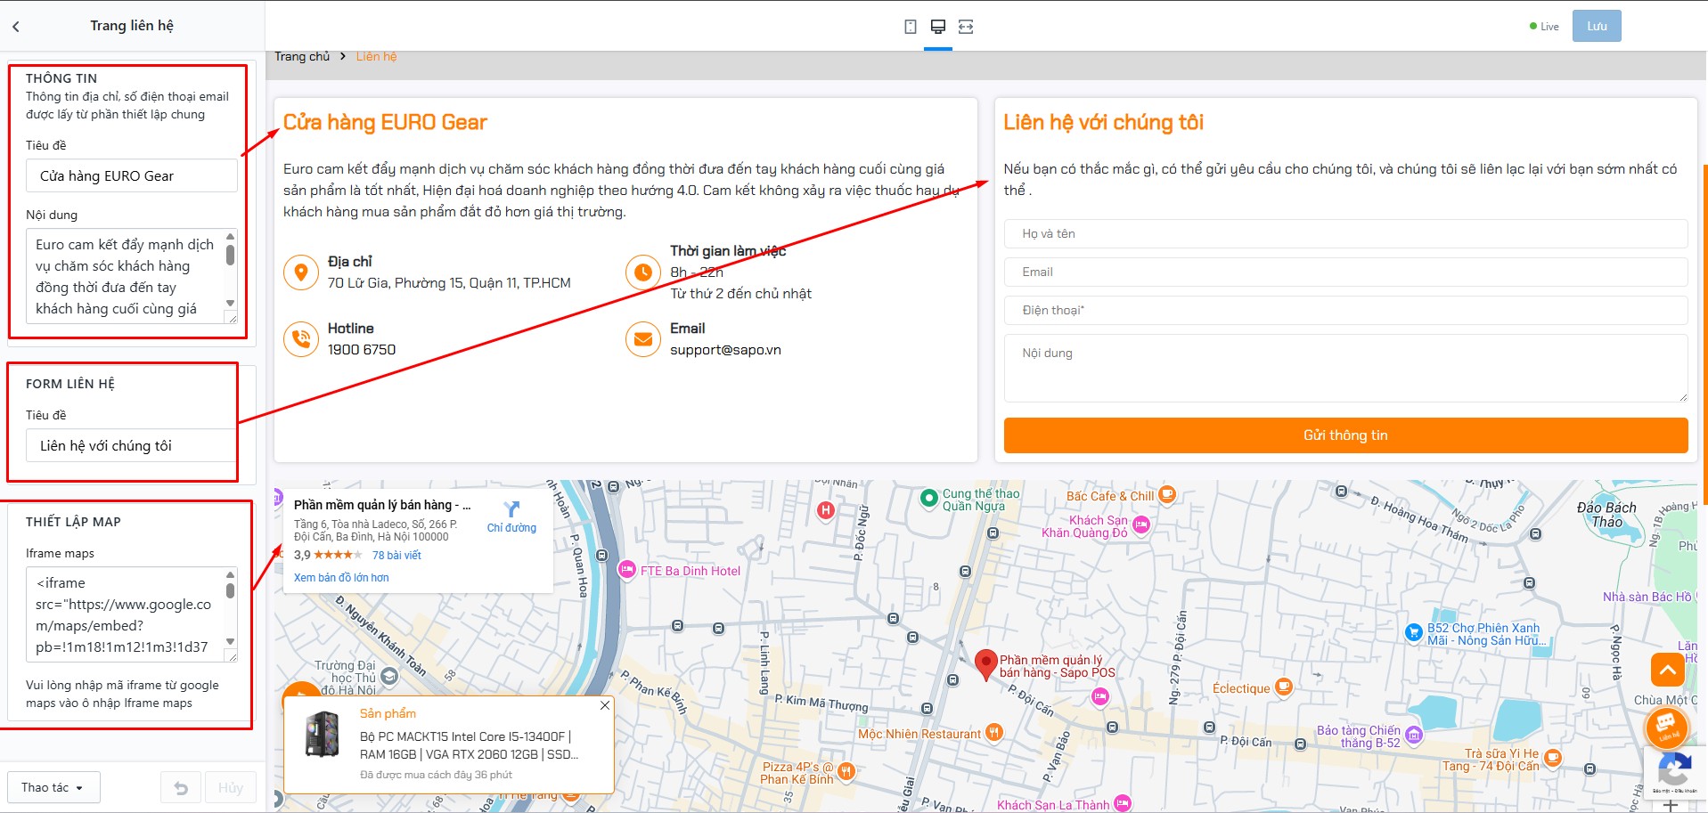Focus the contact form Nội dung textarea

(x=1345, y=368)
